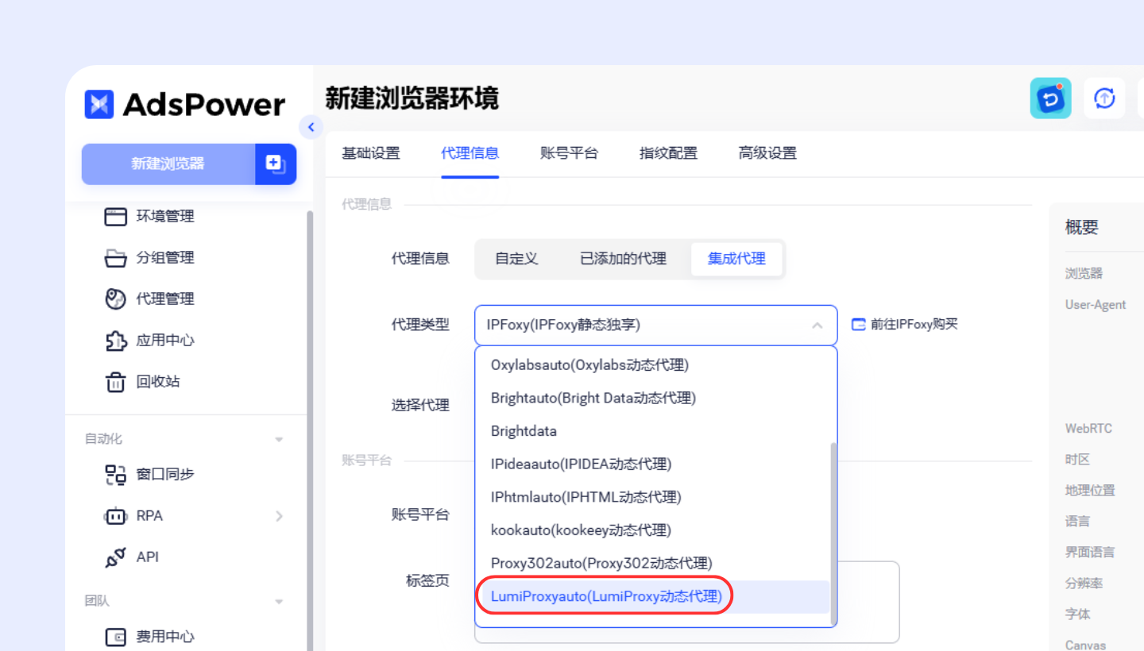Click the icon beside 前往IPFoxy购买
The image size is (1144, 651).
tap(858, 325)
